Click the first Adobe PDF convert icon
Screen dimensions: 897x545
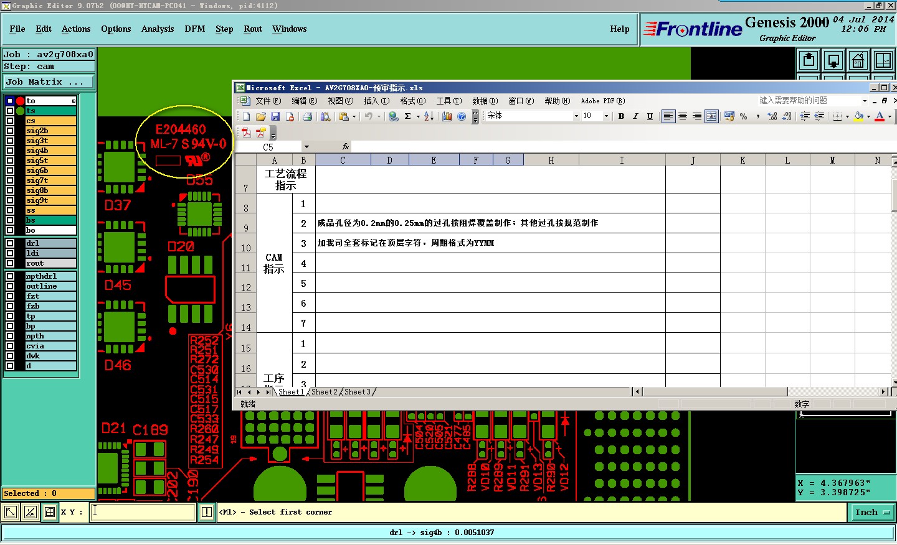pyautogui.click(x=246, y=133)
